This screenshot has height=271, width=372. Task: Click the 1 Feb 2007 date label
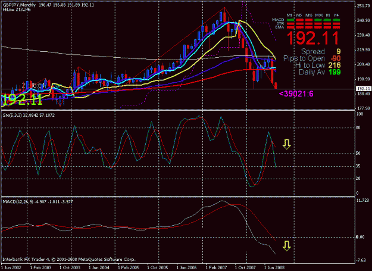[216, 267]
